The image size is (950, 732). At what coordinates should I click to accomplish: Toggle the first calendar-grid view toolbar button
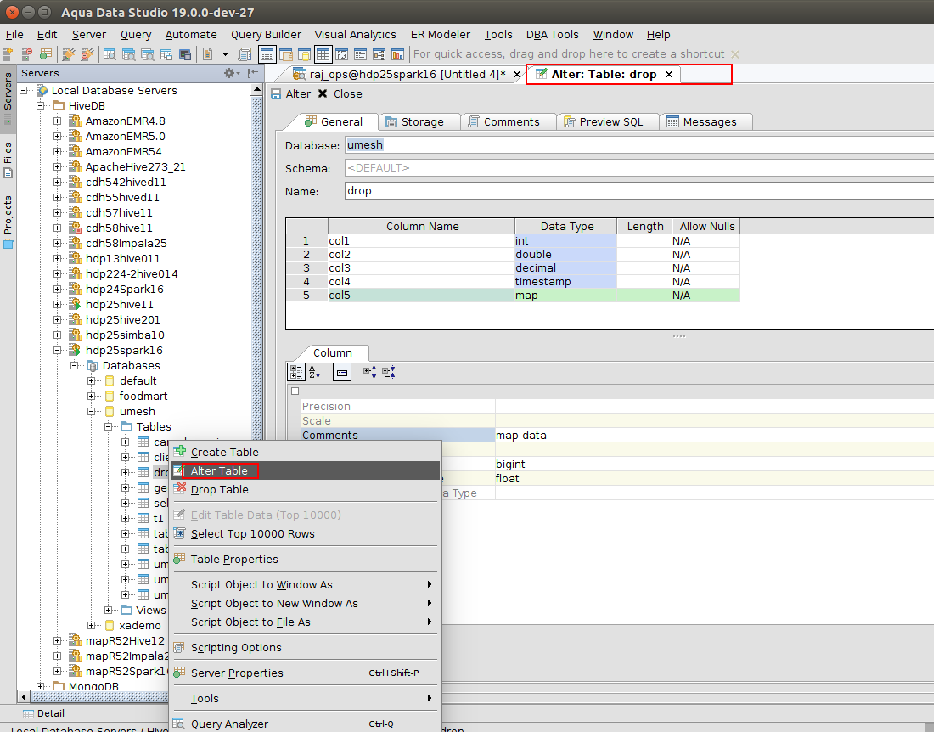coord(267,54)
